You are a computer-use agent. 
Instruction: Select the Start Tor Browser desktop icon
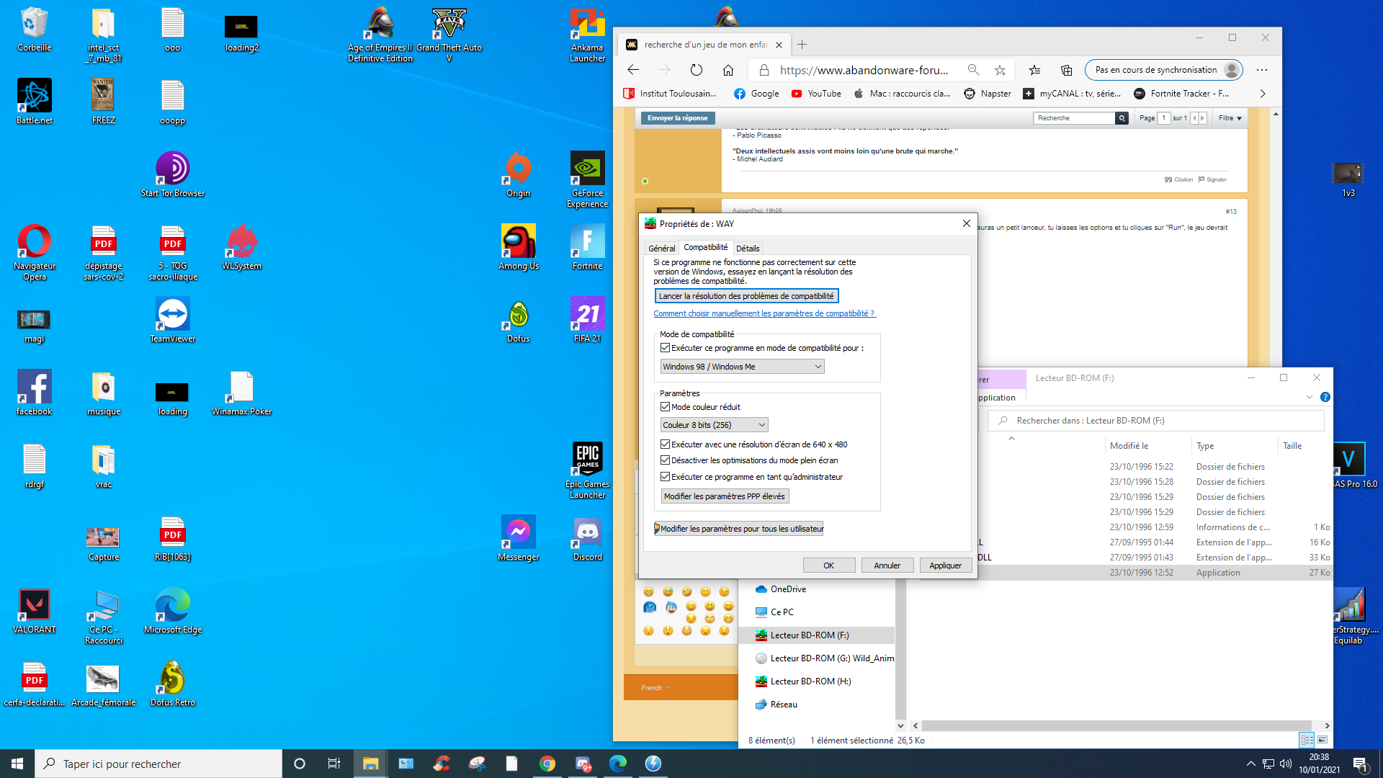173,175
